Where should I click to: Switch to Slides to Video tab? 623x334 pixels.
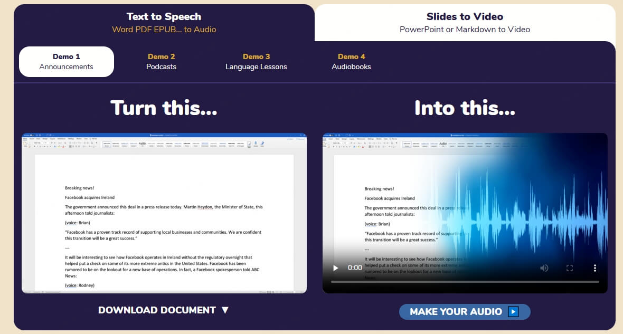click(465, 23)
